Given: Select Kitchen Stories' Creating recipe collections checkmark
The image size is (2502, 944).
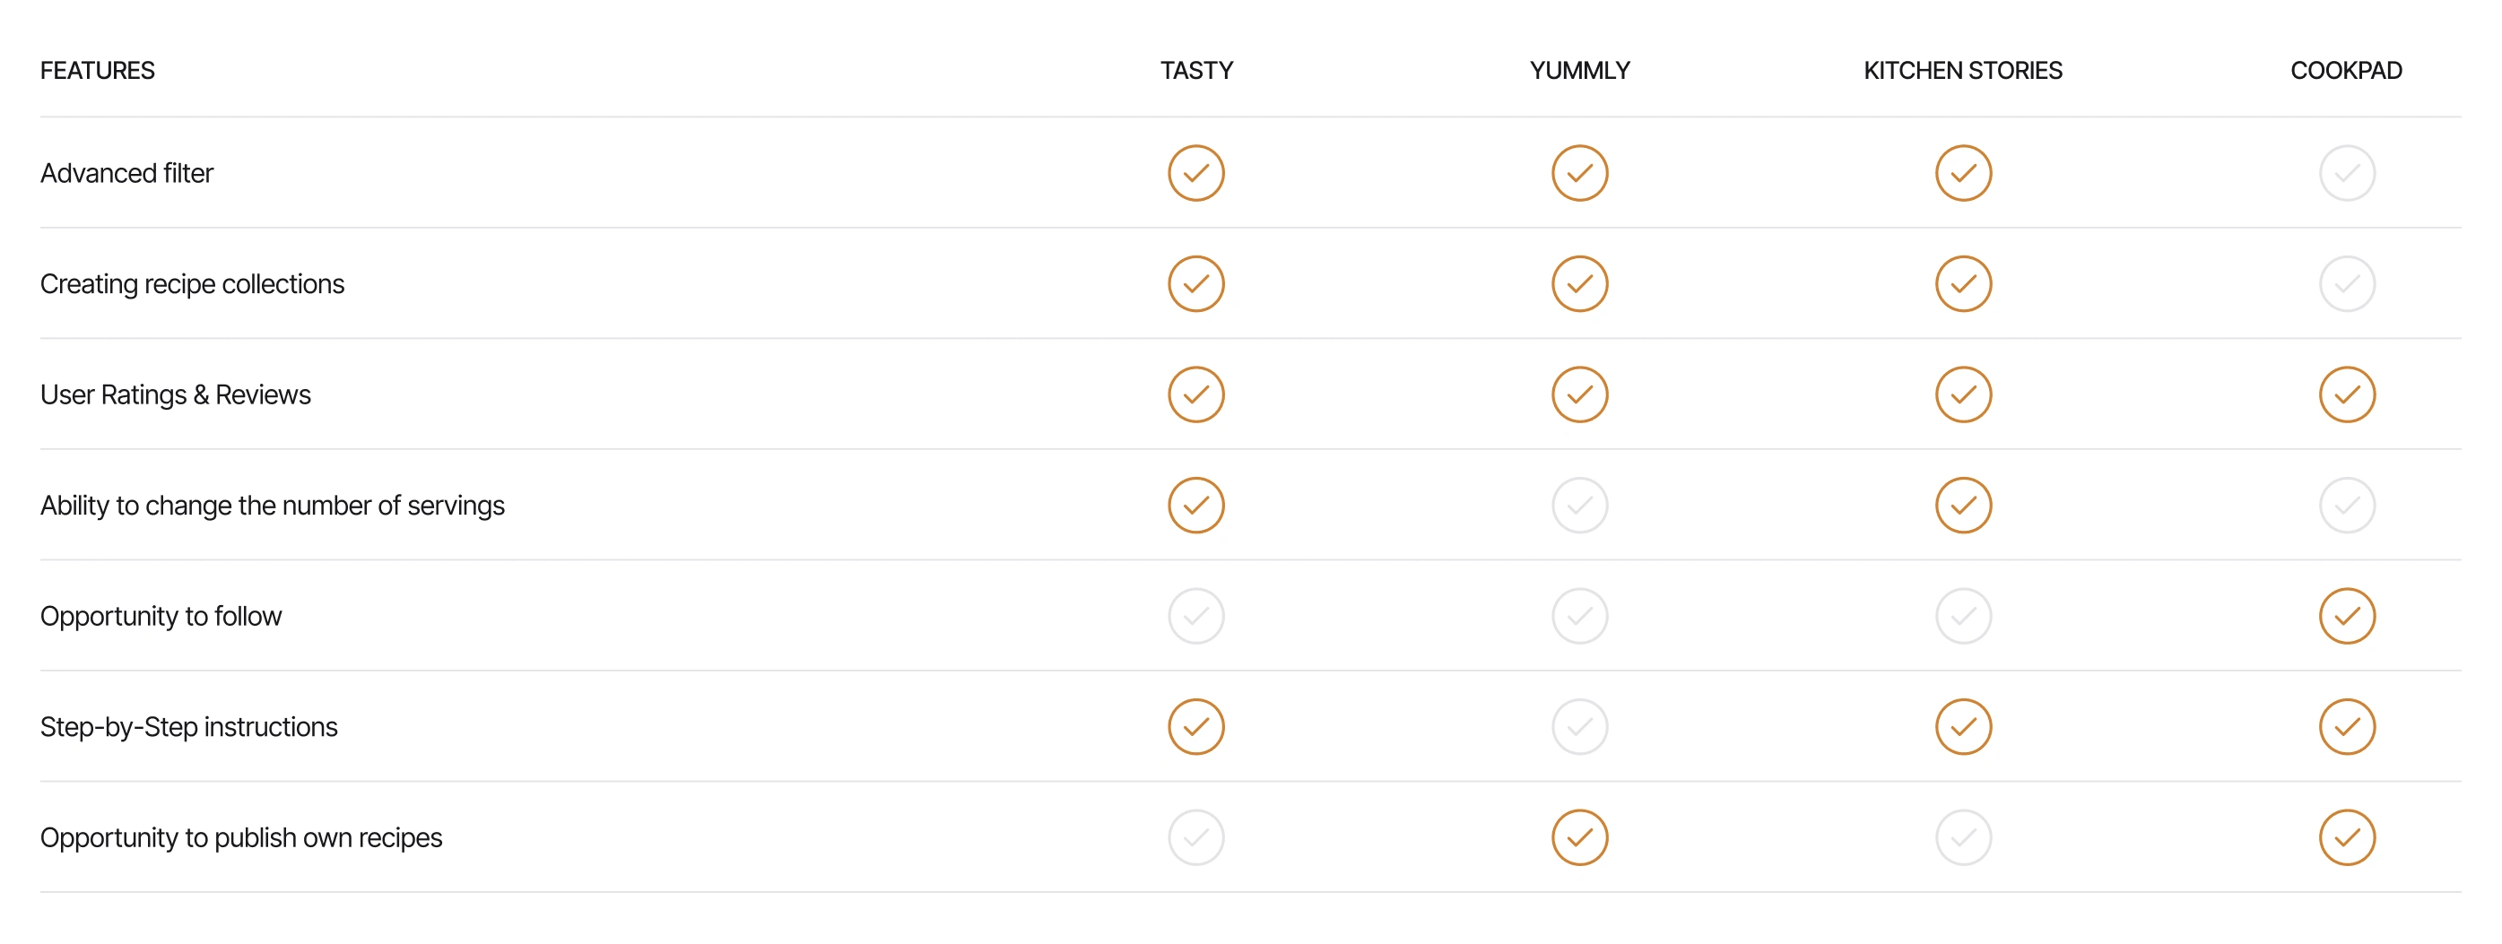Looking at the screenshot, I should click(1963, 283).
